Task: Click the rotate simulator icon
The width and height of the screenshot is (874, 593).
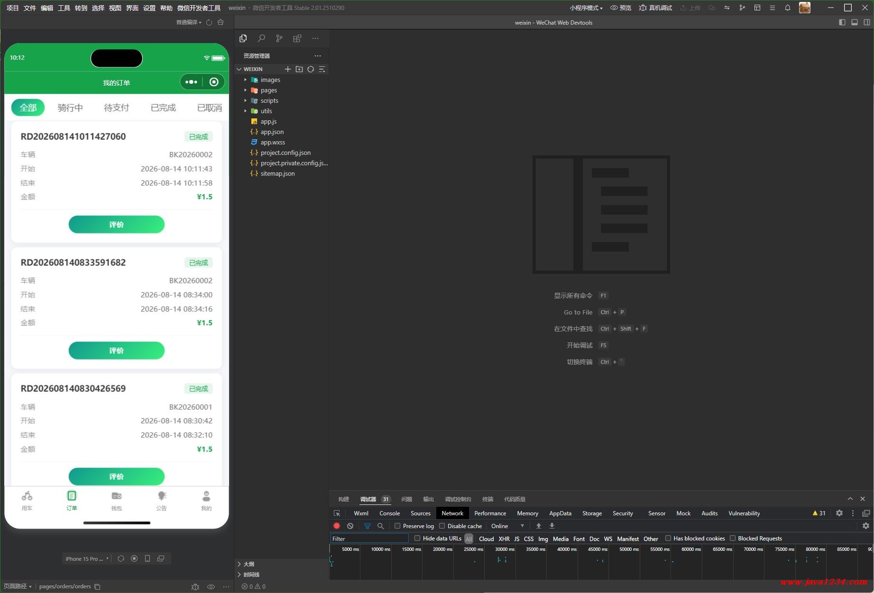Action: 121,558
